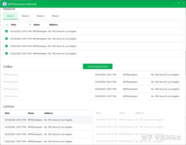Sort DataGrid by Address column header
This screenshot has height=145, width=186.
coord(53,25)
